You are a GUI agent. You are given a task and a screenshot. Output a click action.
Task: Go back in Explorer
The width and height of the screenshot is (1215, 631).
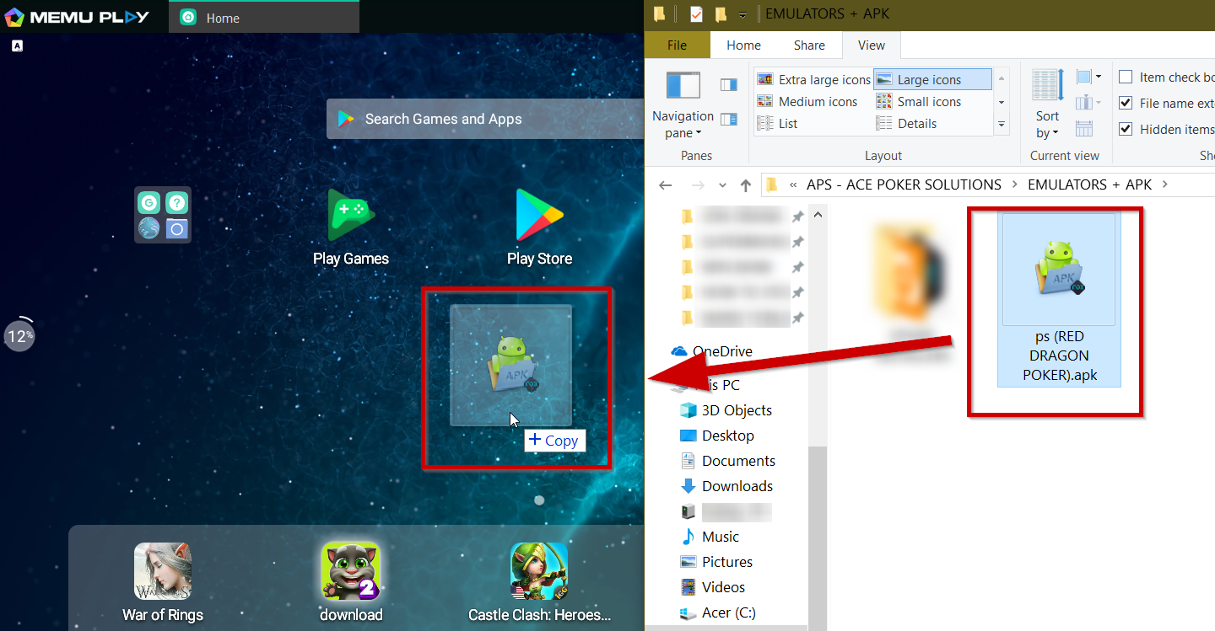point(666,184)
